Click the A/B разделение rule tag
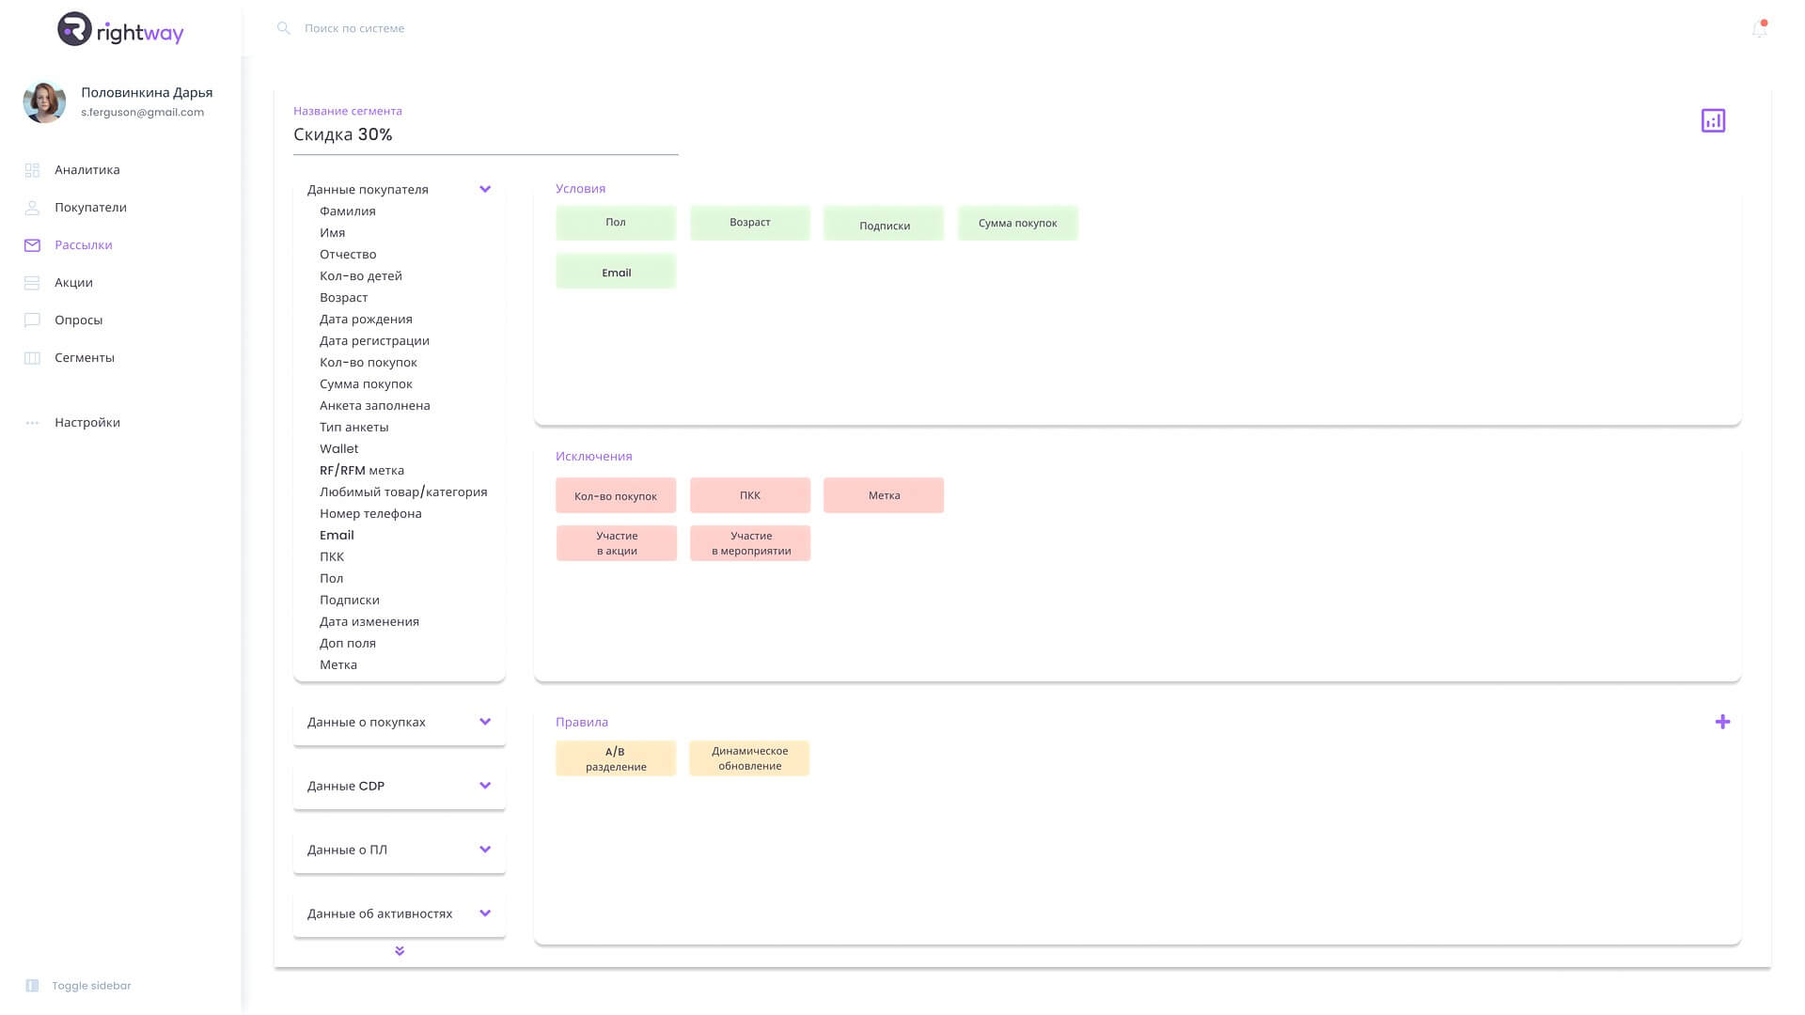Viewport: 1805px width, 1015px height. [x=615, y=758]
